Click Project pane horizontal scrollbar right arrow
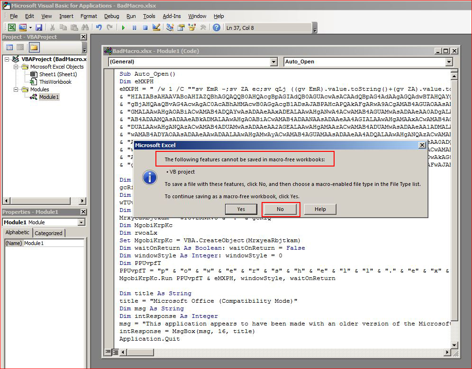The width and height of the screenshot is (472, 369). (82, 201)
